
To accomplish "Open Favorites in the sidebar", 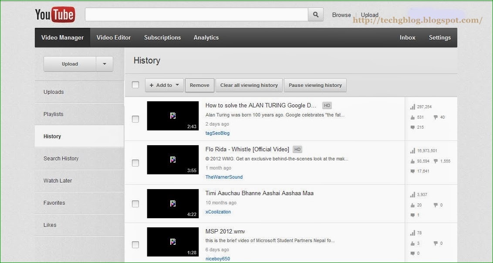I will (80, 203).
